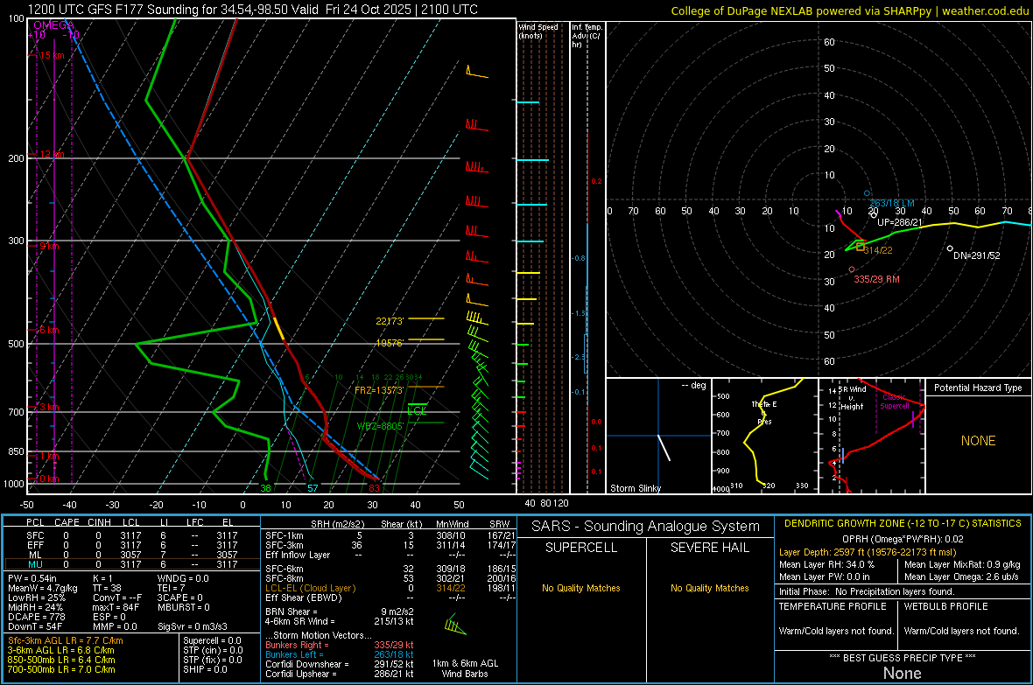
Task: Click the Potential Hazard Type header
Action: [978, 388]
